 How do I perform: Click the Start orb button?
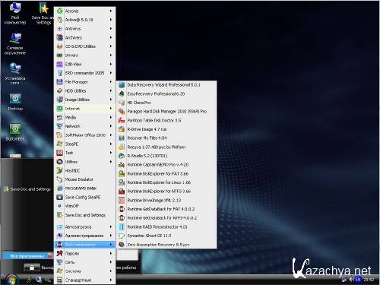pyautogui.click(x=11, y=280)
